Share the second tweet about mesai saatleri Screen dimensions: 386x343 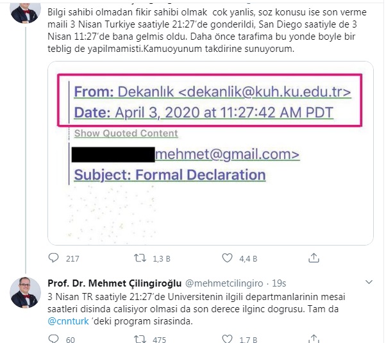point(314,339)
